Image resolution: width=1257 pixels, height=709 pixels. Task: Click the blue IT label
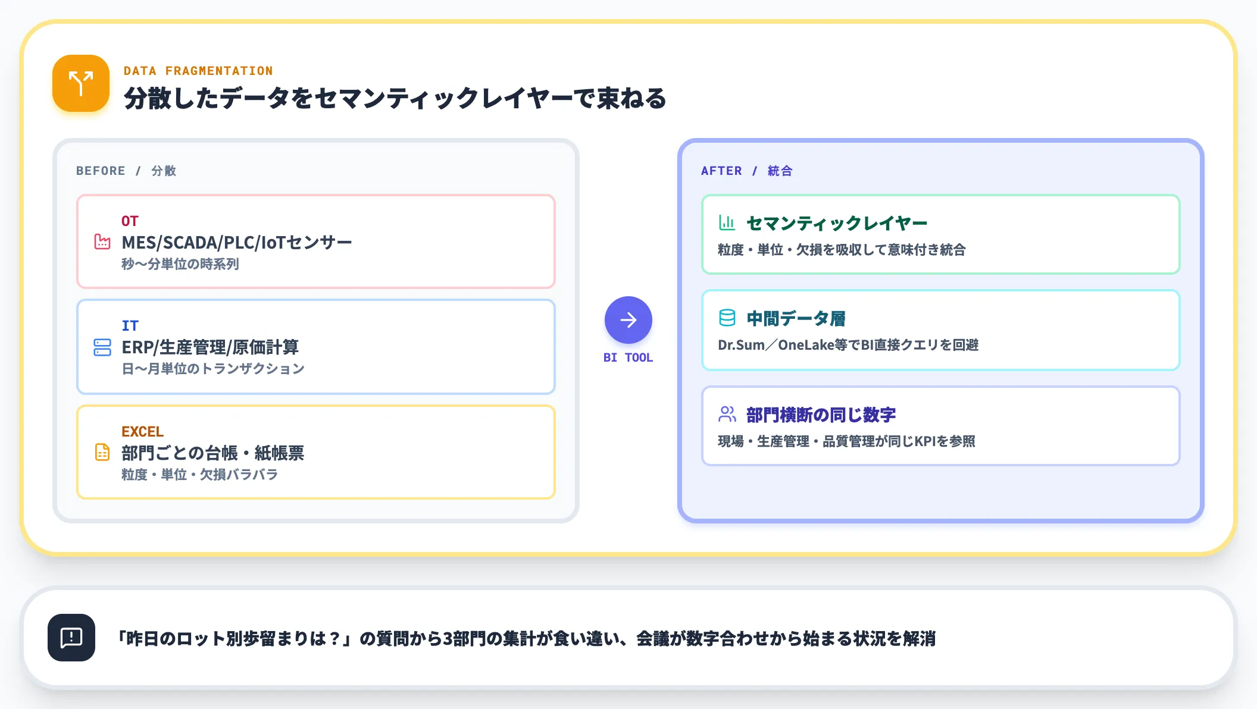(130, 326)
